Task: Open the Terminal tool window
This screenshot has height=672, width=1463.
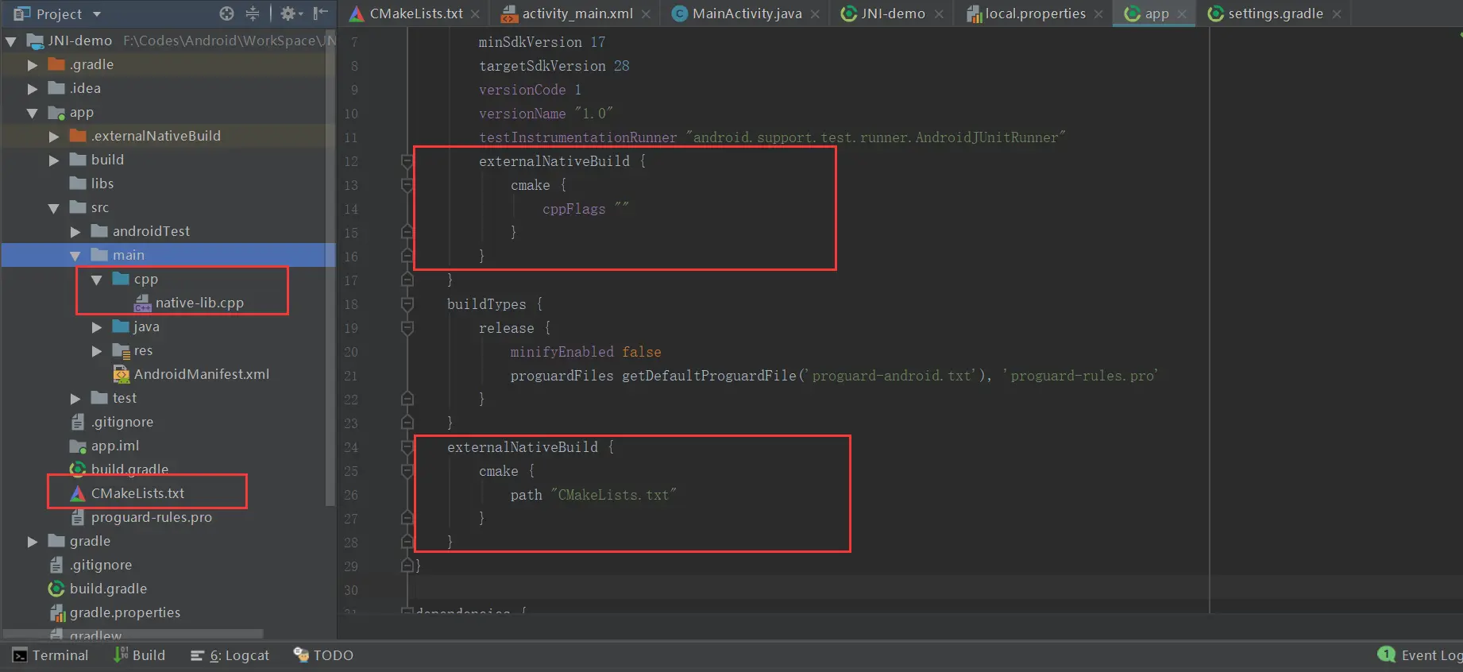Action: [x=51, y=655]
